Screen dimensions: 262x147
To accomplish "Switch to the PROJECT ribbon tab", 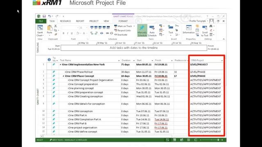I will (x=94, y=21).
